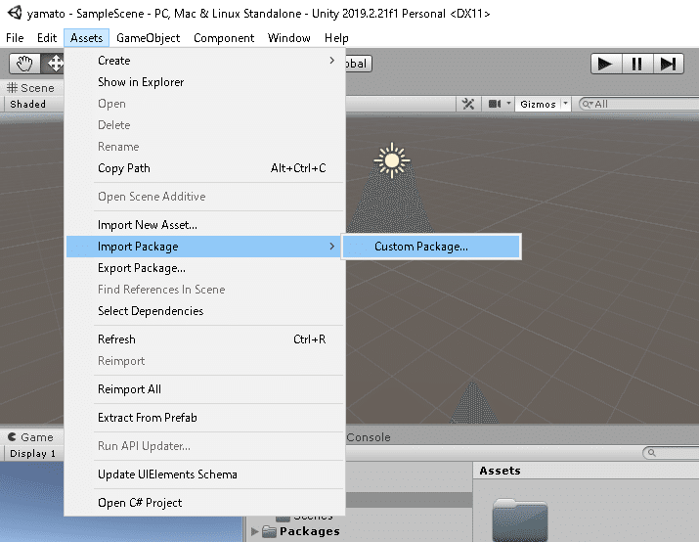
Task: Open the Display 1 dropdown
Action: 32,454
